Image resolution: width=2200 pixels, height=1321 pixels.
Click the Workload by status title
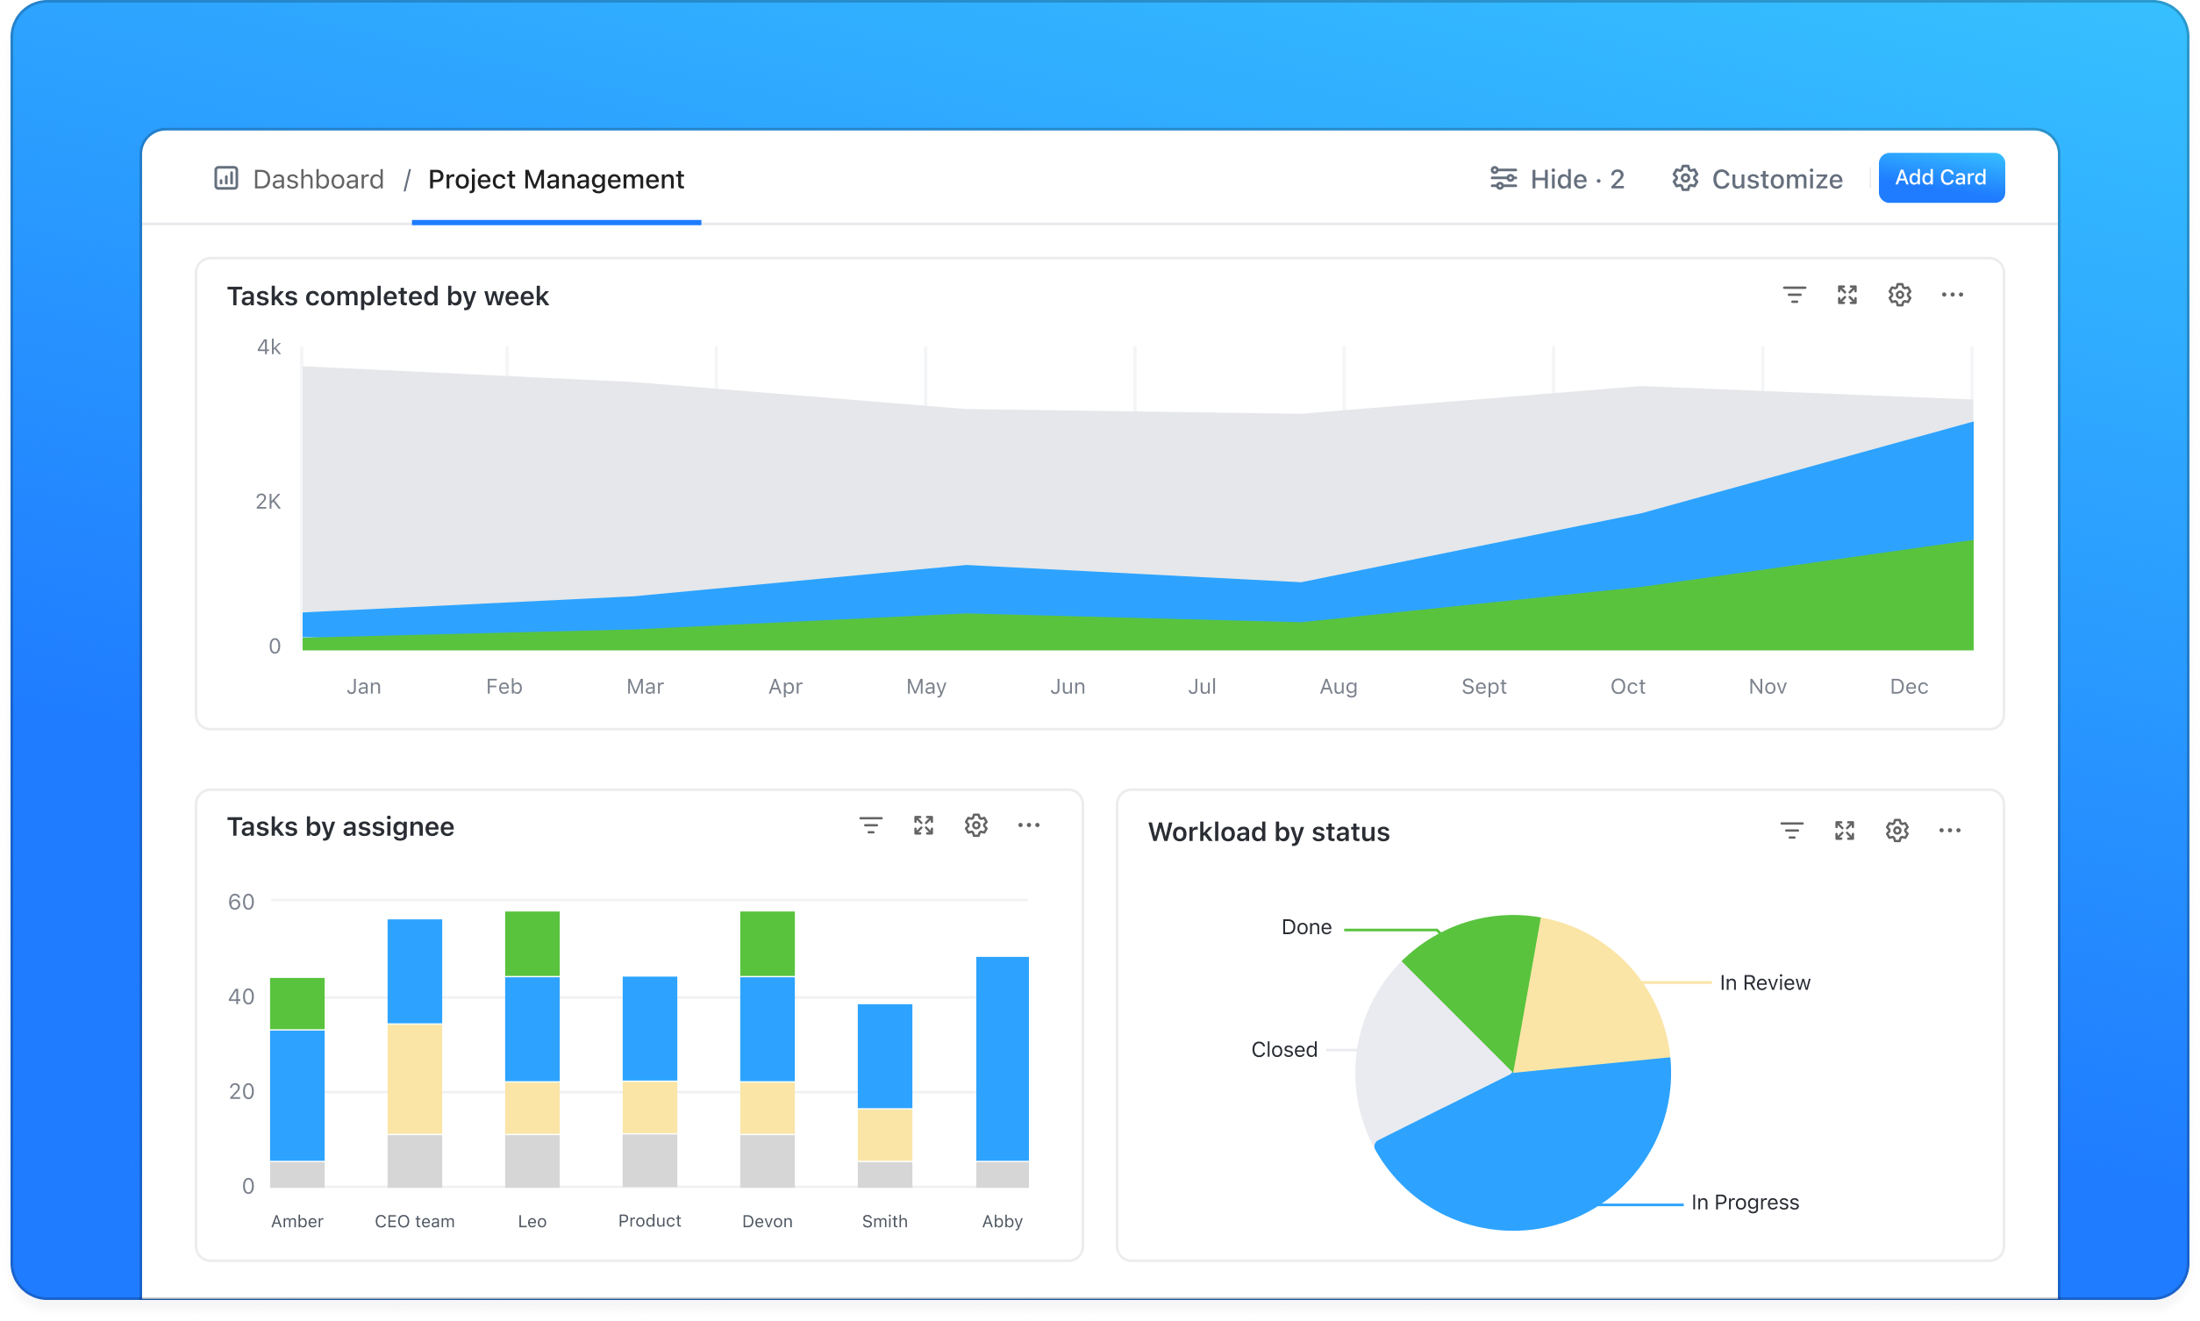[1268, 832]
